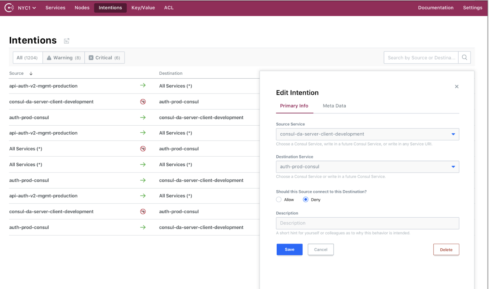Expand the NYC1 datacenter selector
The height and width of the screenshot is (289, 489).
click(27, 8)
